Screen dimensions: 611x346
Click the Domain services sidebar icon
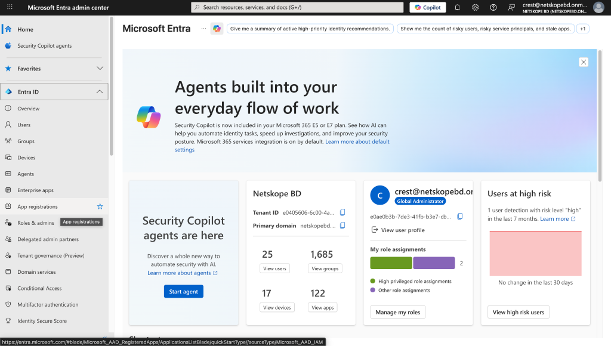pyautogui.click(x=8, y=272)
